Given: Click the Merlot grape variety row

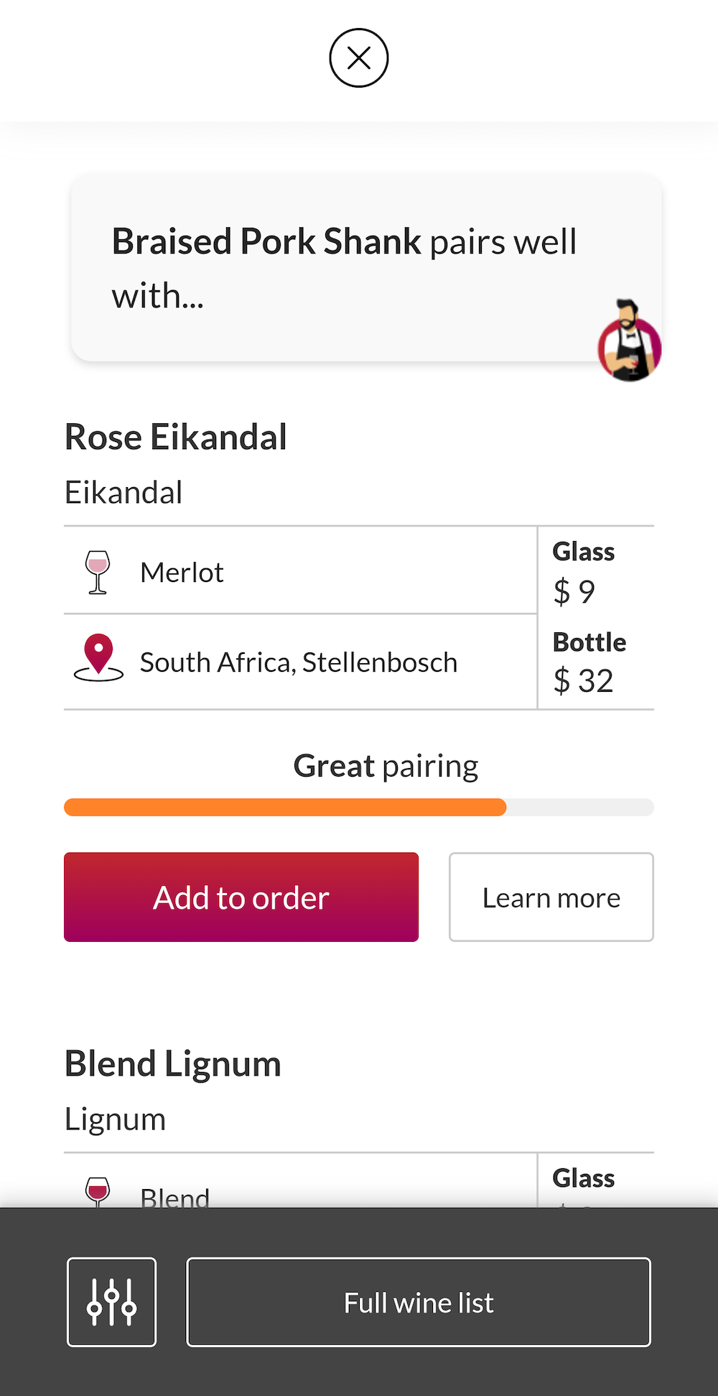Looking at the screenshot, I should pyautogui.click(x=182, y=573).
